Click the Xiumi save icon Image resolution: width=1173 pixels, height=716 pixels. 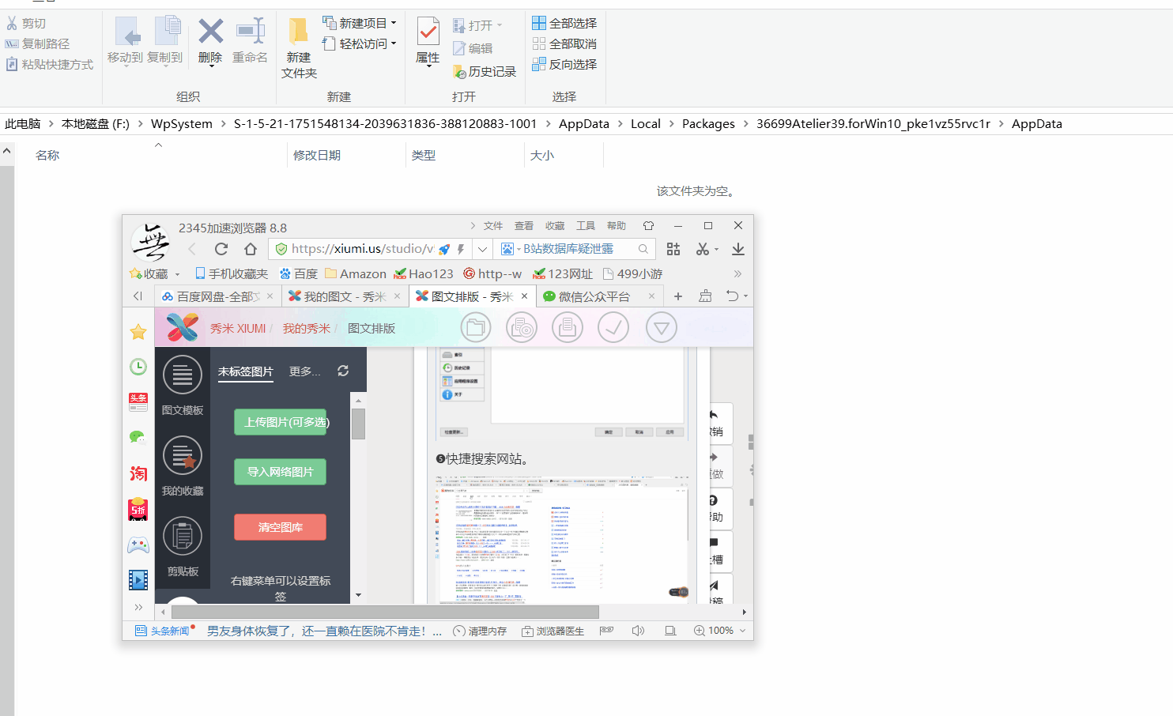[568, 327]
